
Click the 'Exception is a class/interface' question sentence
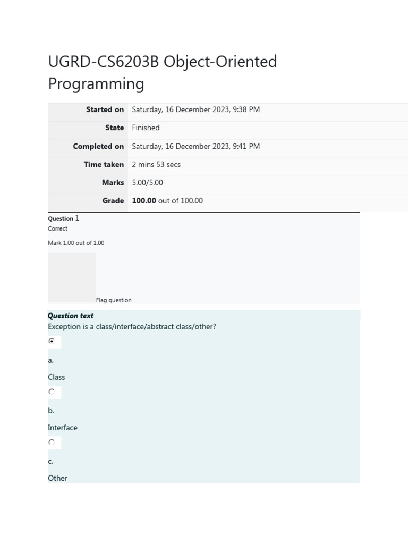point(132,327)
